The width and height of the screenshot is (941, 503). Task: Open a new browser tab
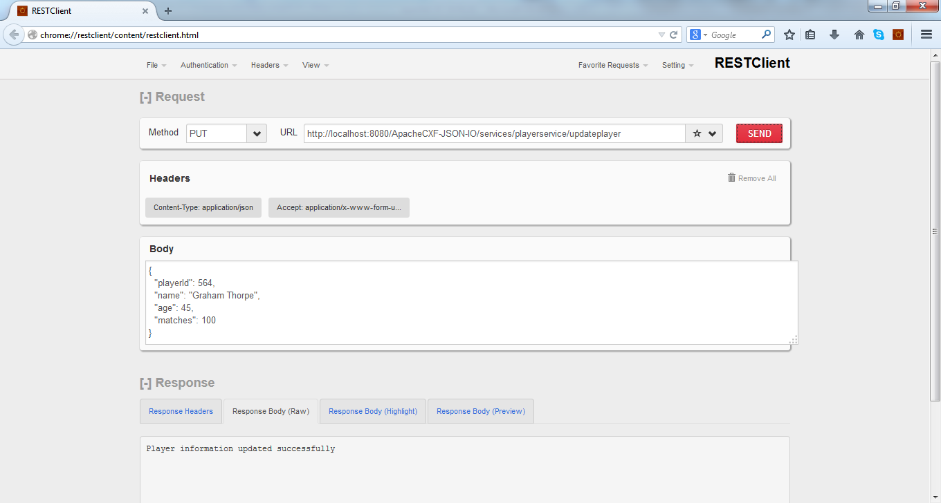pos(168,11)
